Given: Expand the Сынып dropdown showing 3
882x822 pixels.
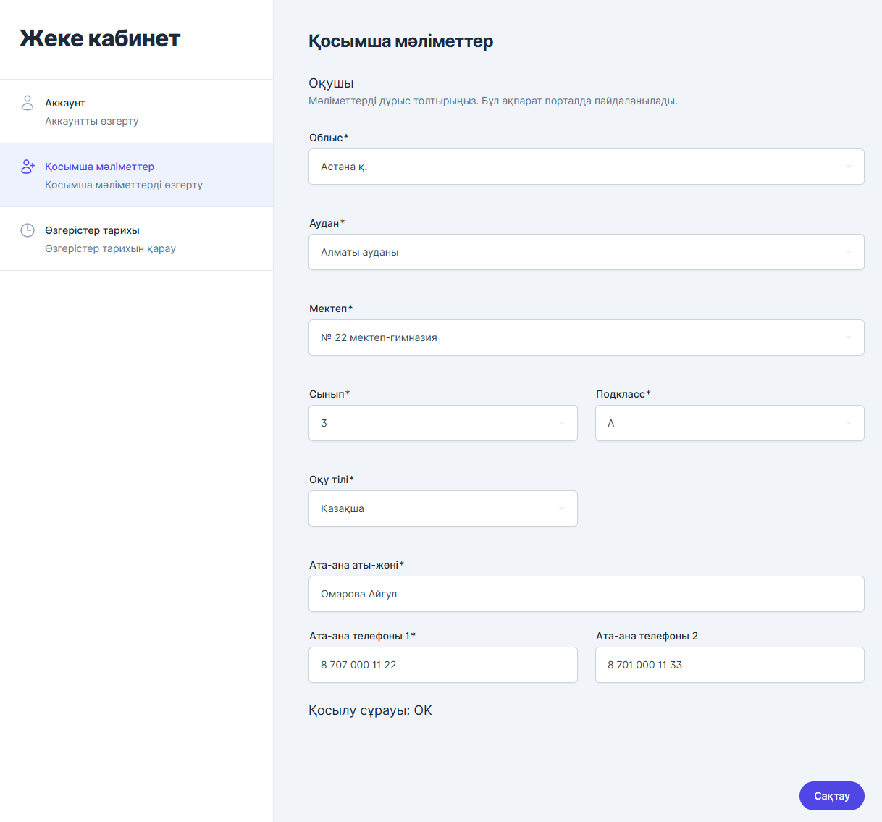Looking at the screenshot, I should click(x=442, y=423).
